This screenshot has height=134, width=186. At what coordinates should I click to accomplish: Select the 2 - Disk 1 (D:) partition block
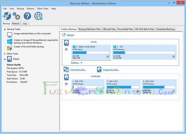pyautogui.click(x=123, y=87)
